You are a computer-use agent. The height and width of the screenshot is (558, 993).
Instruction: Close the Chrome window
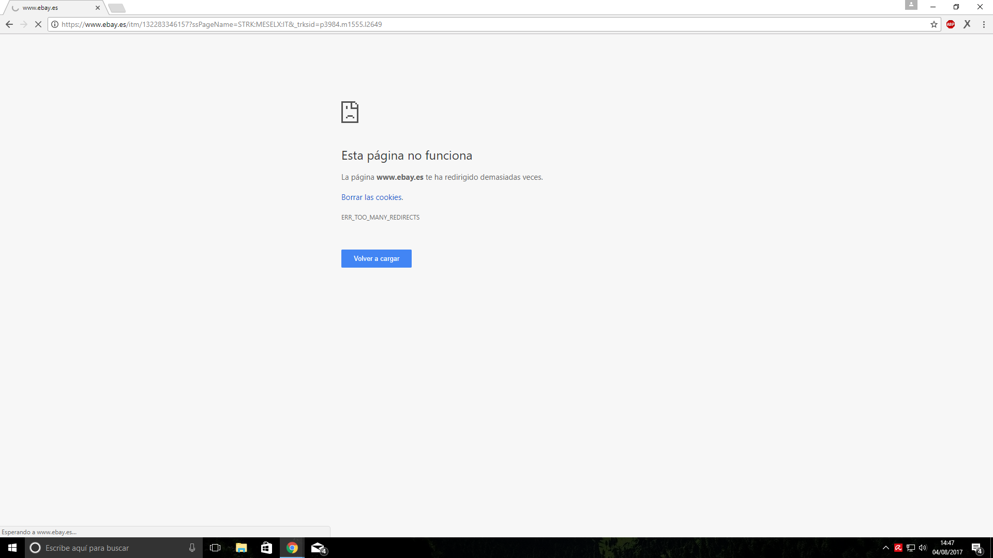(980, 7)
